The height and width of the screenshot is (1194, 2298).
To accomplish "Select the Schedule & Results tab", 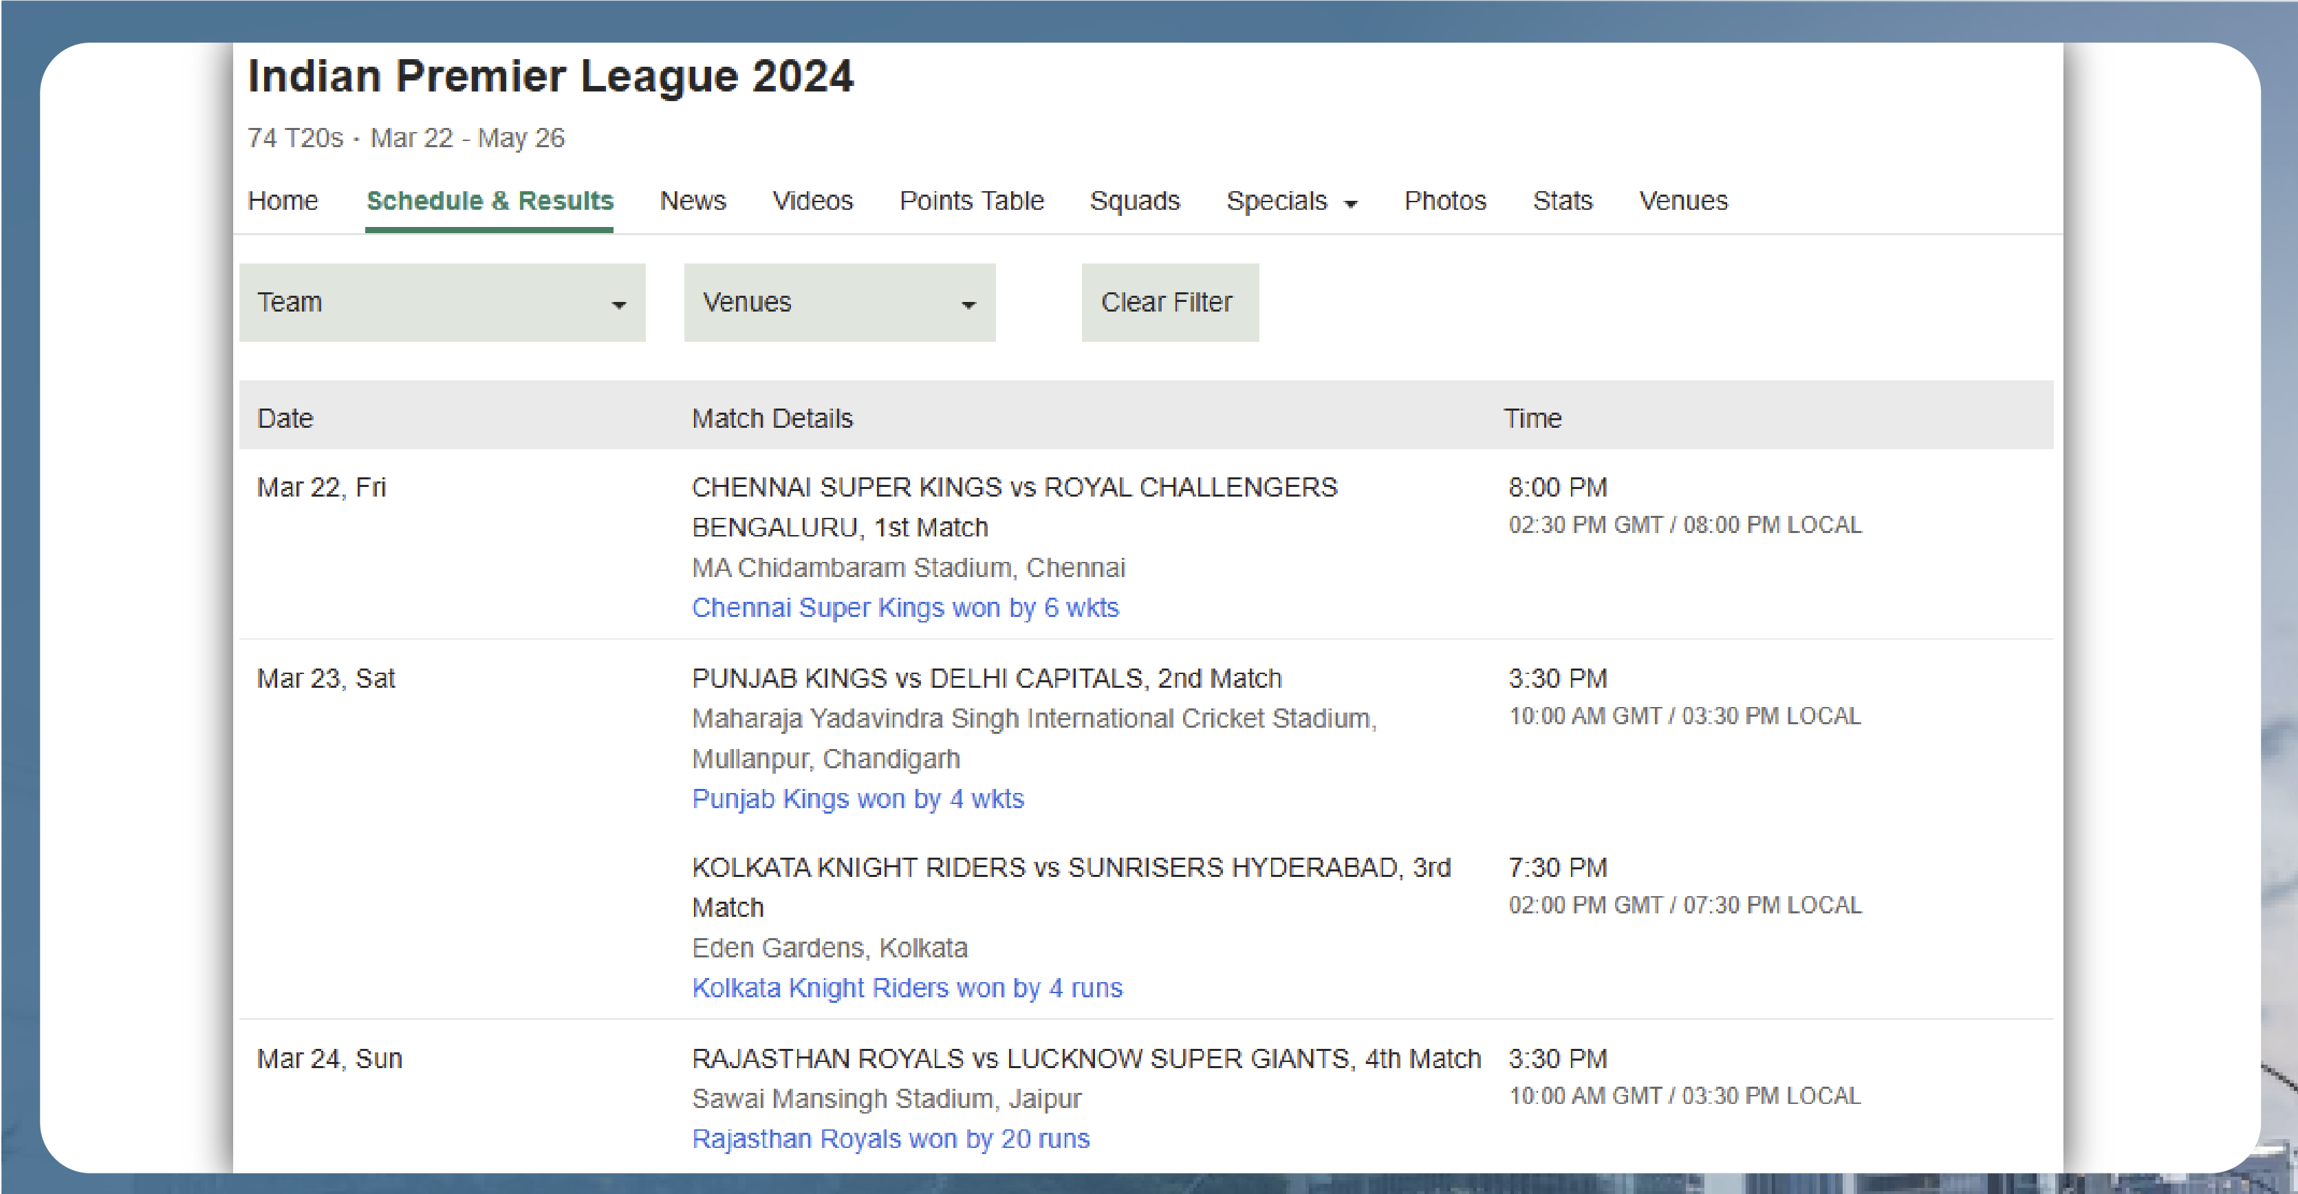I will pyautogui.click(x=490, y=201).
